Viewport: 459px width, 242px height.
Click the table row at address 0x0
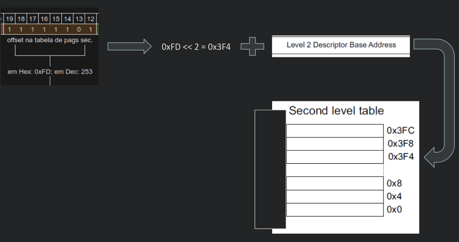click(335, 210)
